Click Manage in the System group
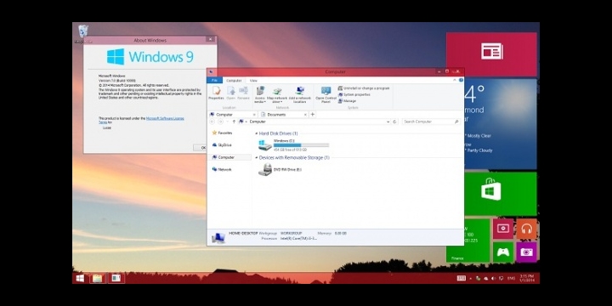The height and width of the screenshot is (306, 612). [x=348, y=100]
